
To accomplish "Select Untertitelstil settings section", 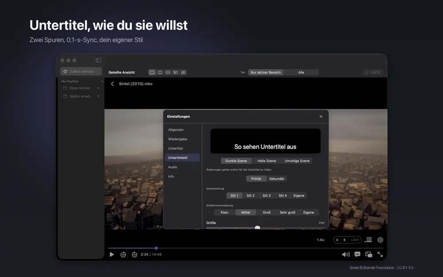I will pos(182,158).
